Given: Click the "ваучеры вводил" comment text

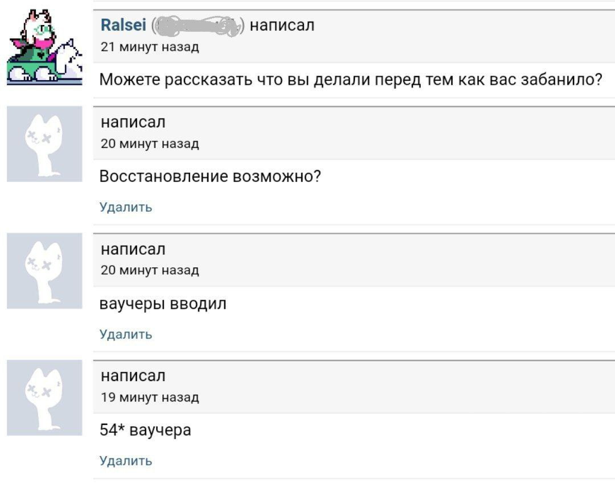Looking at the screenshot, I should tap(163, 304).
